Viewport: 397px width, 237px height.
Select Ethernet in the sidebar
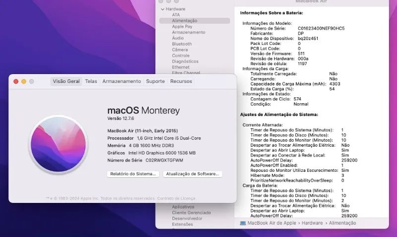coord(180,67)
